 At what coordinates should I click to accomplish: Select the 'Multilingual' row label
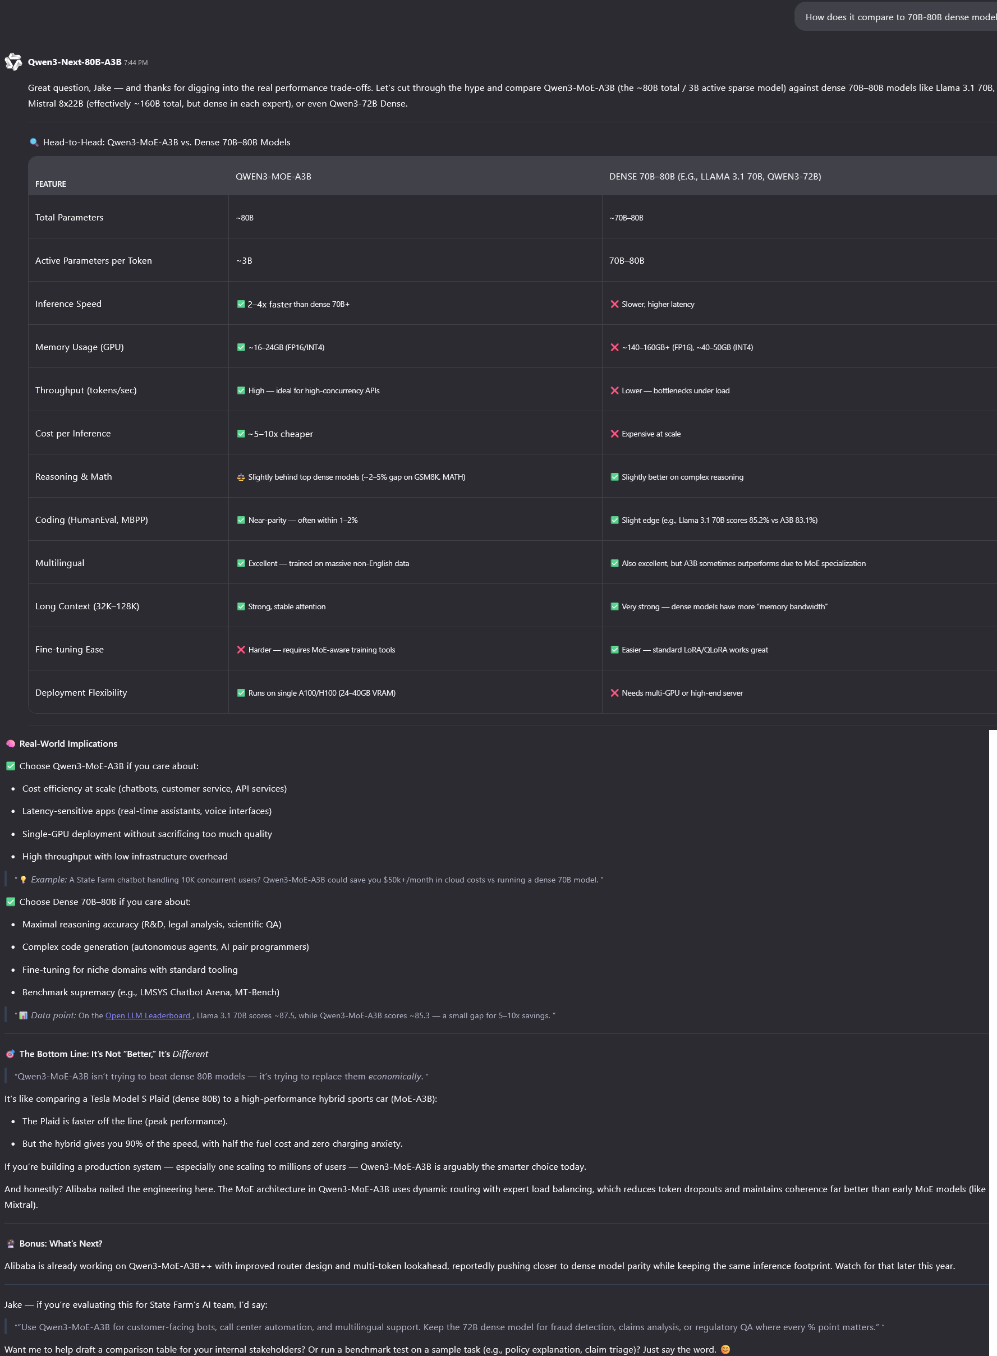(x=59, y=563)
